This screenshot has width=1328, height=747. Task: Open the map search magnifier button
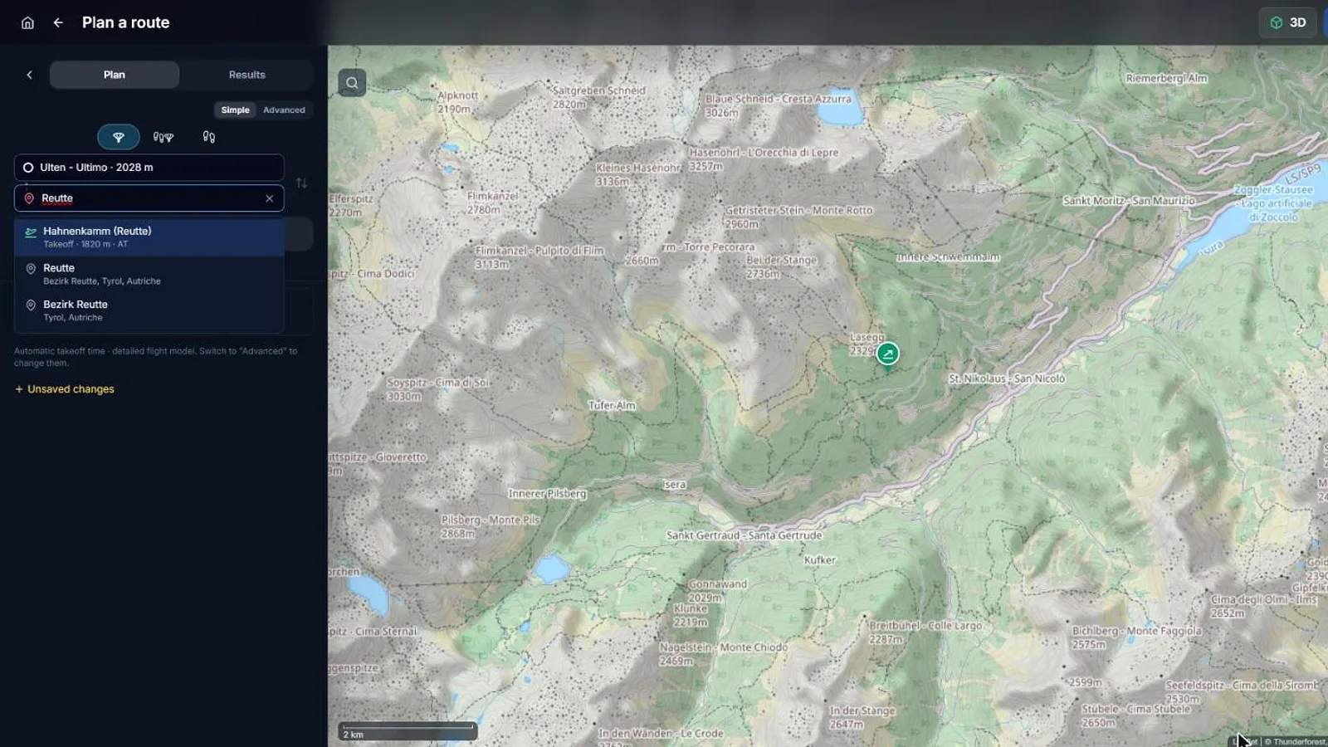[x=352, y=82]
